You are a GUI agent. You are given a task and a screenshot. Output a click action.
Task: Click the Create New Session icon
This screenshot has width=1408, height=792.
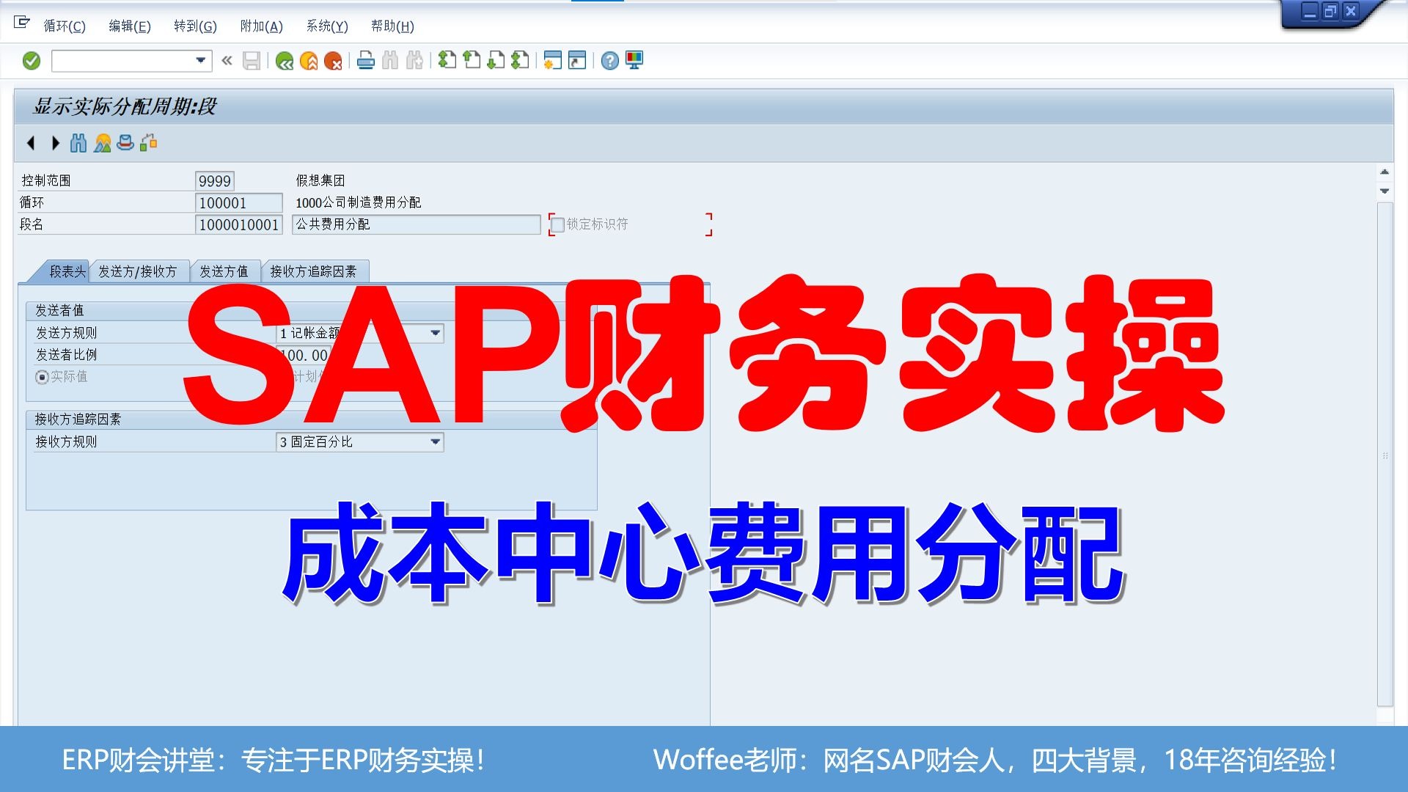(552, 61)
